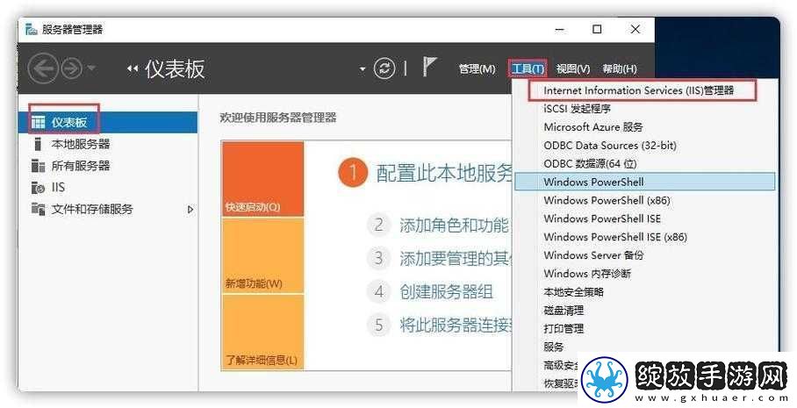This screenshot has width=797, height=408.
Task: Click 添加要管理的其他服务器 link
Action: pyautogui.click(x=455, y=258)
